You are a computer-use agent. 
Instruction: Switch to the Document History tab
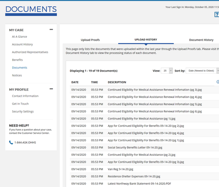[201, 40]
